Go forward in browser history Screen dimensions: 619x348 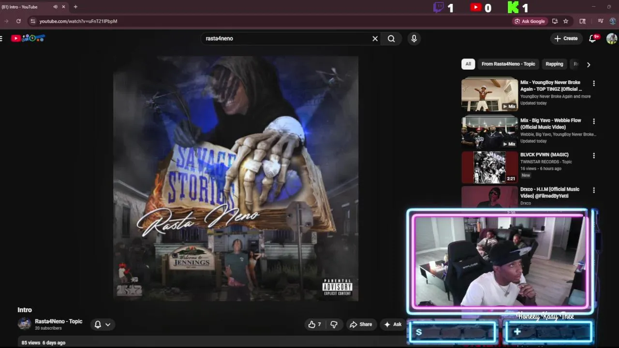click(6, 21)
